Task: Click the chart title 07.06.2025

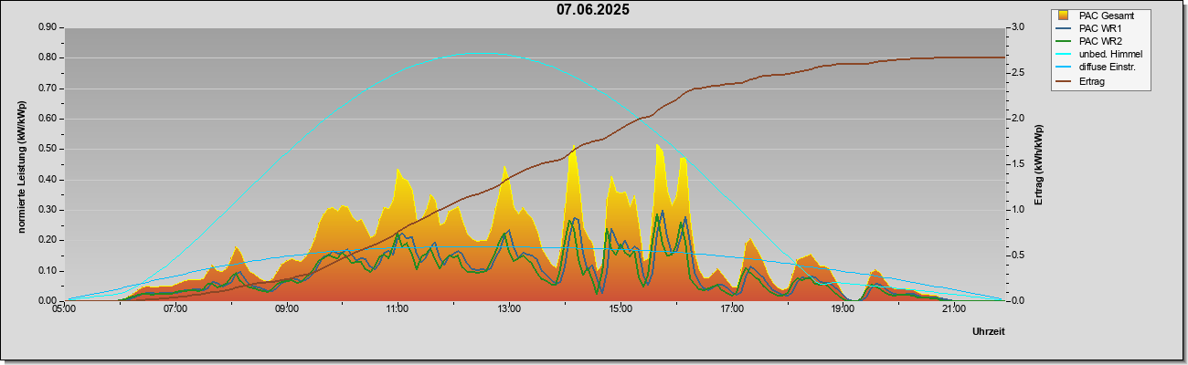Action: [593, 10]
